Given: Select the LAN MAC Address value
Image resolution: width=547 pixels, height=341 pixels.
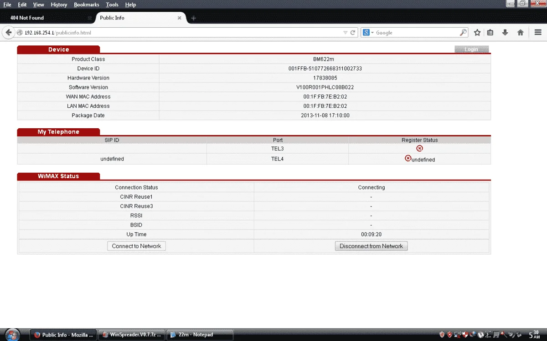Looking at the screenshot, I should tap(325, 106).
